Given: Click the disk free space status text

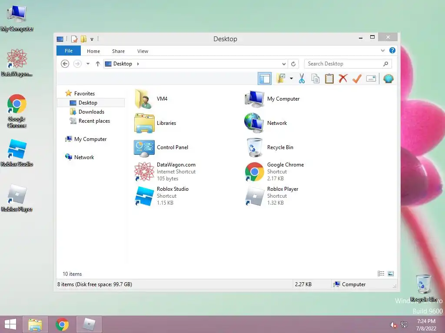Looking at the screenshot, I should [x=94, y=284].
